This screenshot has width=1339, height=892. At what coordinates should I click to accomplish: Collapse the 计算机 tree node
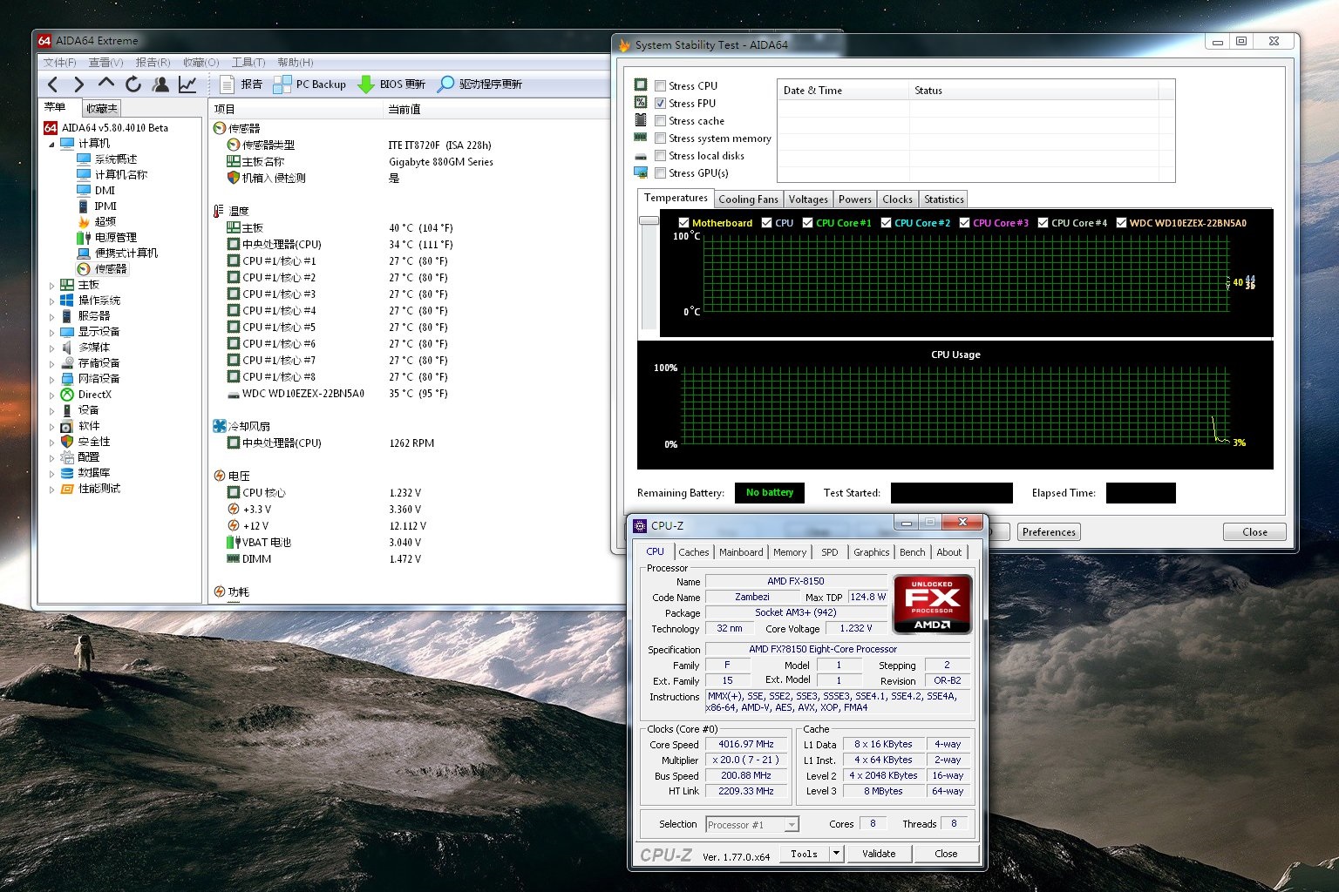[x=51, y=144]
